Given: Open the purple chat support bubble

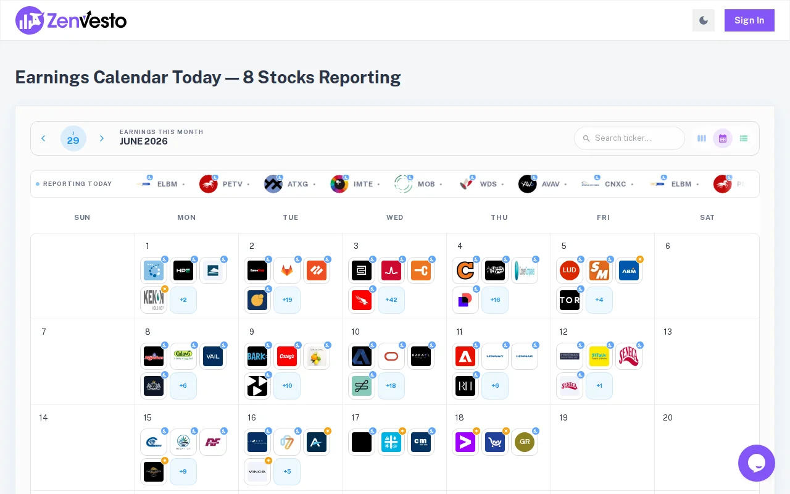Looking at the screenshot, I should (x=757, y=463).
